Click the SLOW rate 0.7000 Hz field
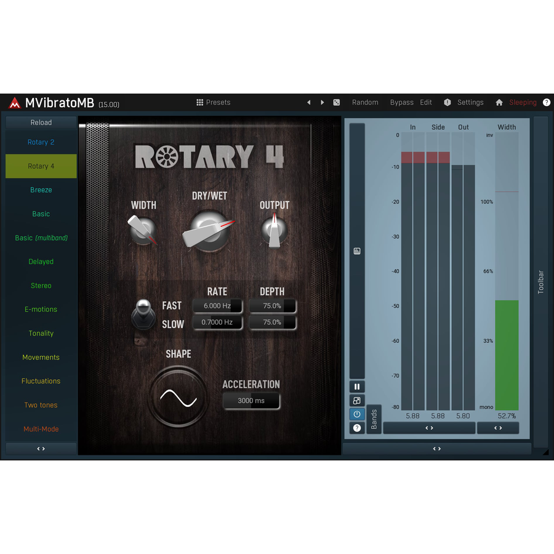 pyautogui.click(x=218, y=322)
